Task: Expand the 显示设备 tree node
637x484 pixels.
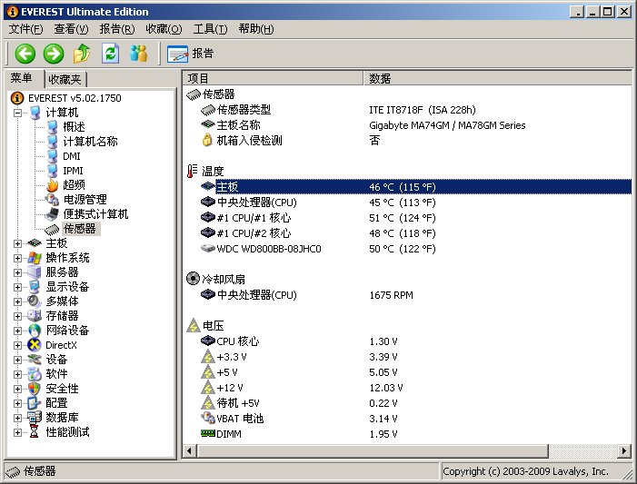Action: pos(17,287)
